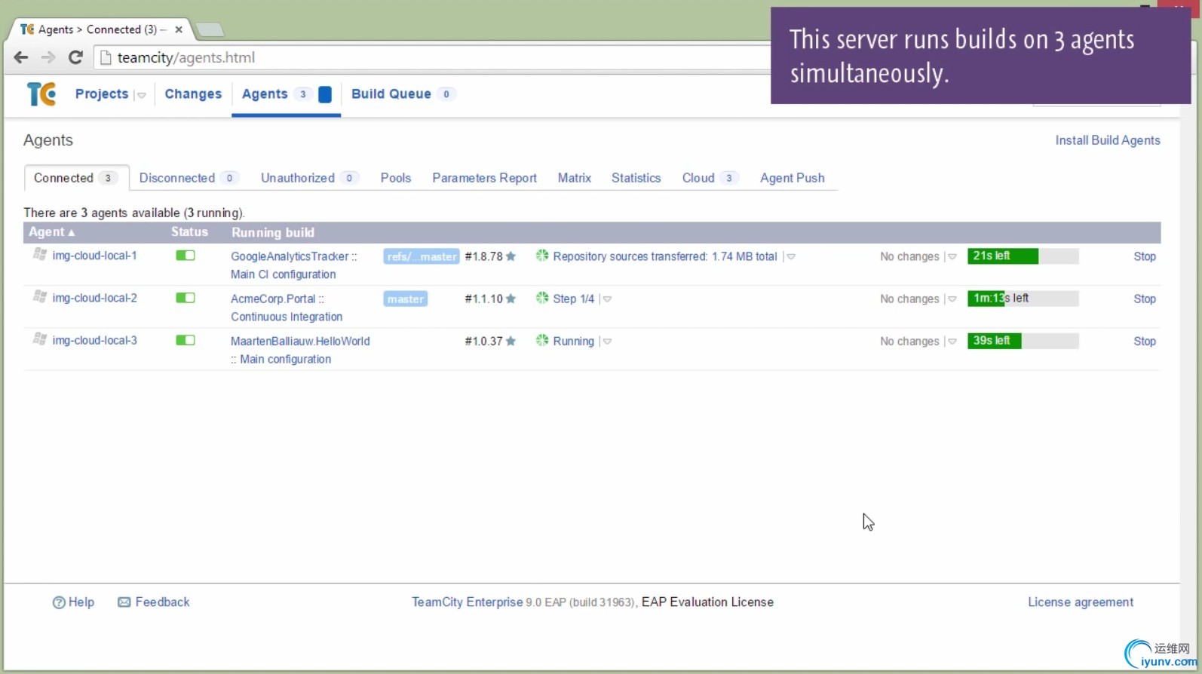
Task: Star build #1.1.10 as favorite
Action: [511, 299]
